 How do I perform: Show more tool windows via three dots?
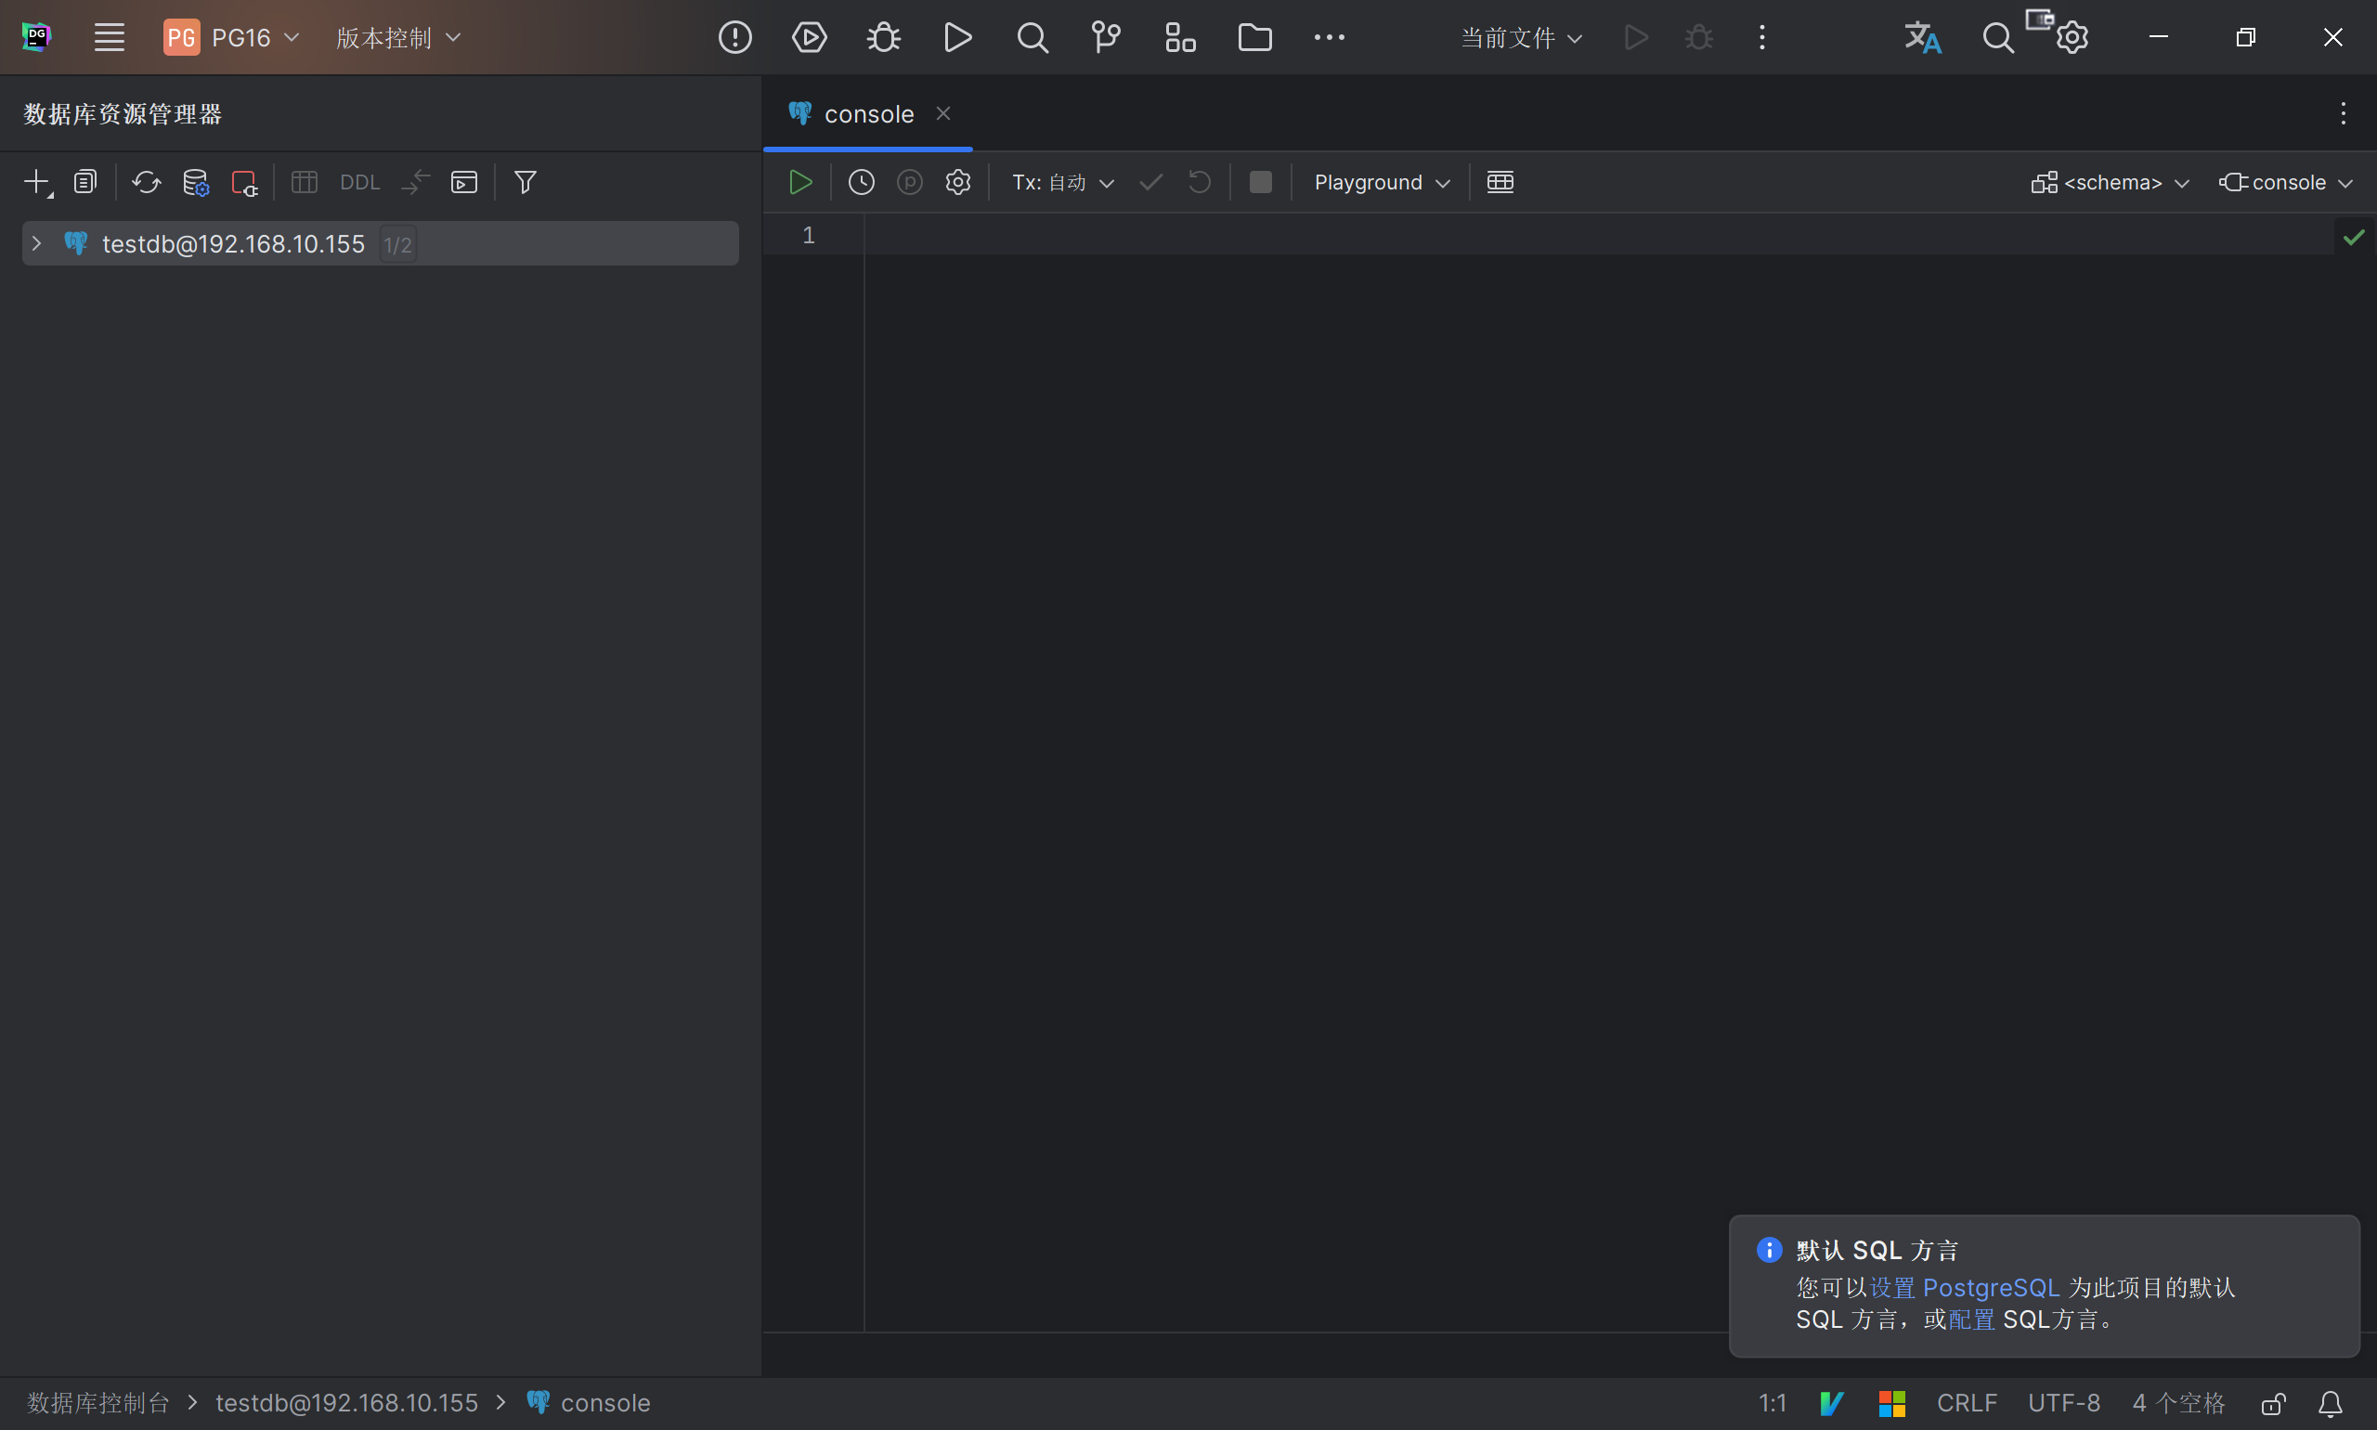point(1330,37)
